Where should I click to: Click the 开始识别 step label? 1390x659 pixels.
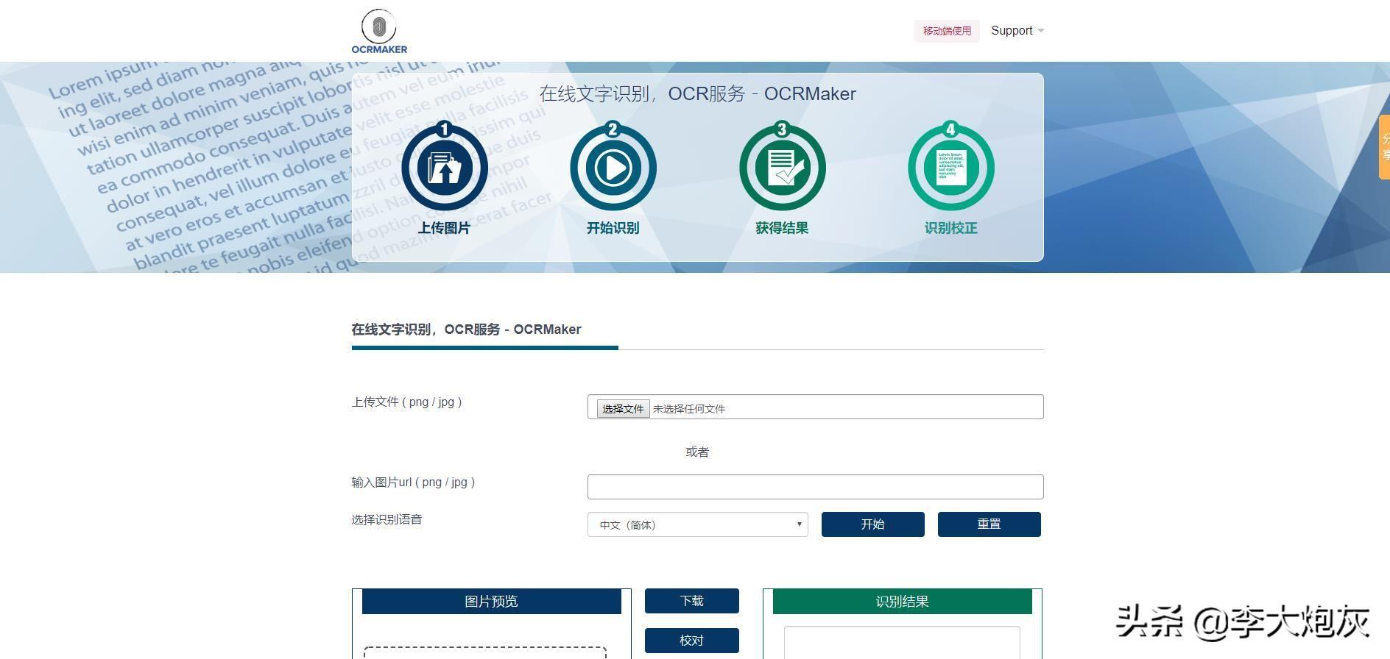tap(613, 228)
